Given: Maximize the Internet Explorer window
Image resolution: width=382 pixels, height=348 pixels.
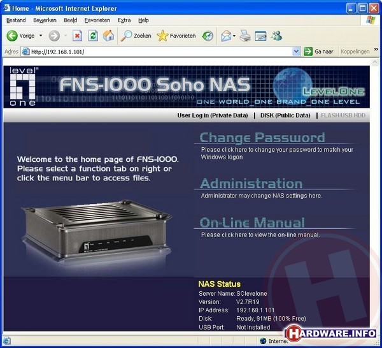Looking at the screenshot, I should coord(362,8).
